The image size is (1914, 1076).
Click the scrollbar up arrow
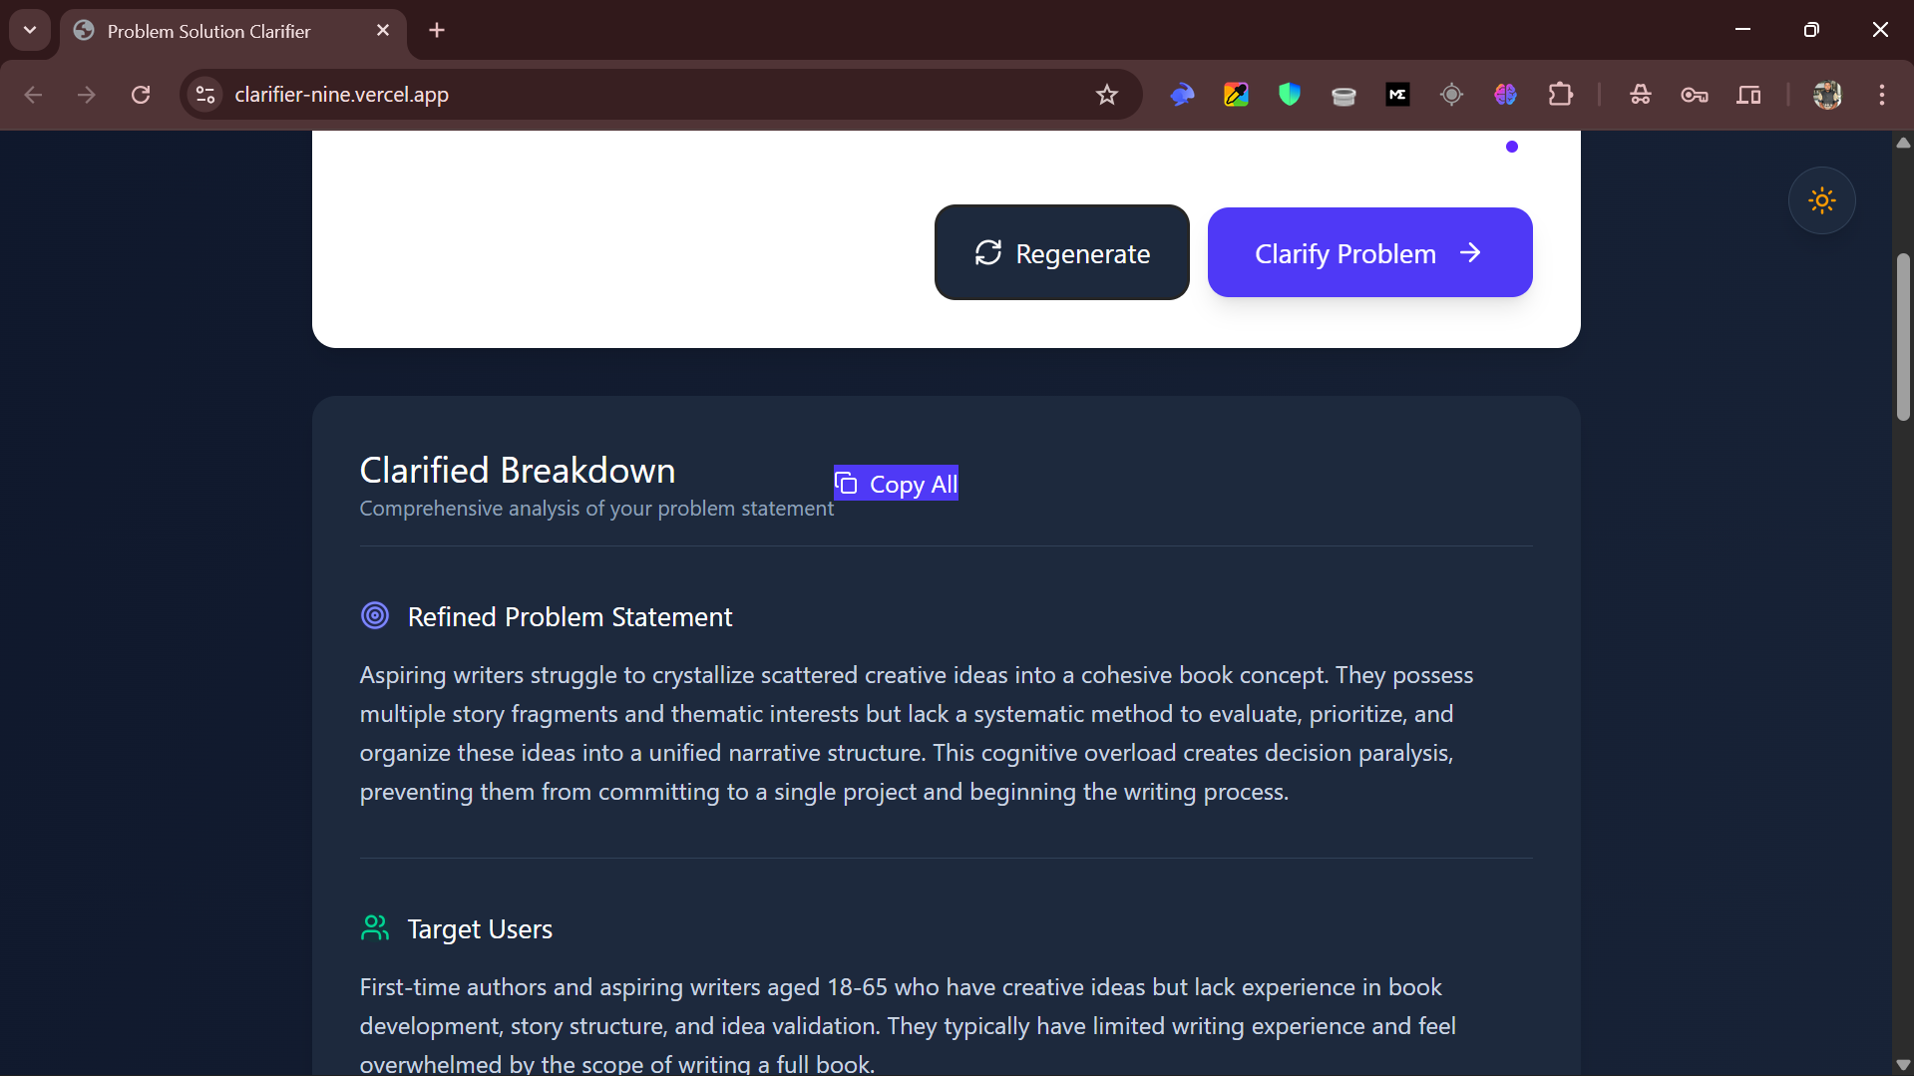coord(1903,143)
